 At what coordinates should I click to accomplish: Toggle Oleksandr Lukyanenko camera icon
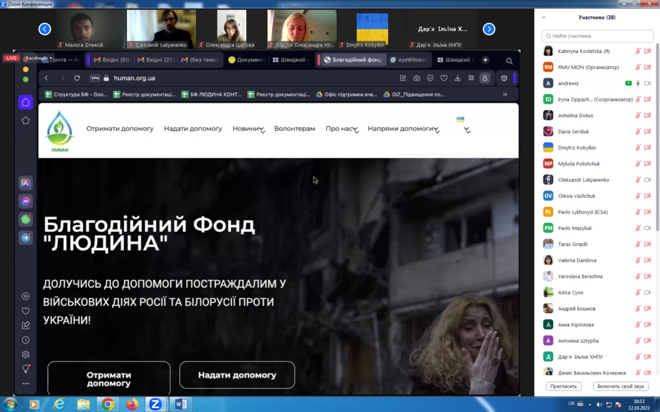[647, 180]
